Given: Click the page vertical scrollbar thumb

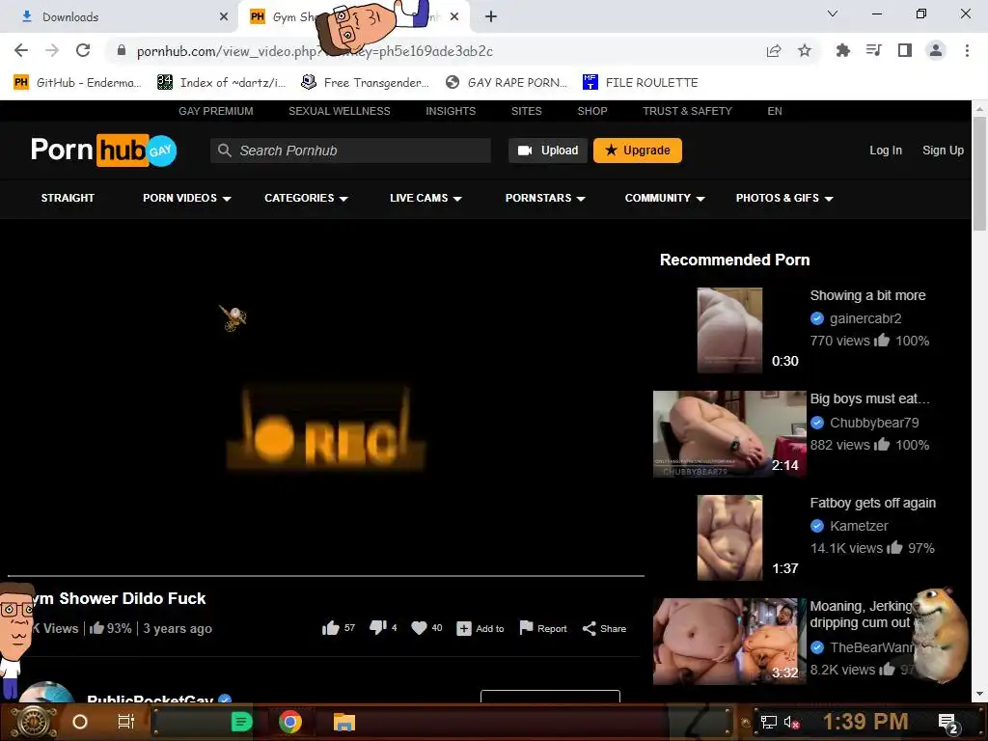Looking at the screenshot, I should 979,174.
